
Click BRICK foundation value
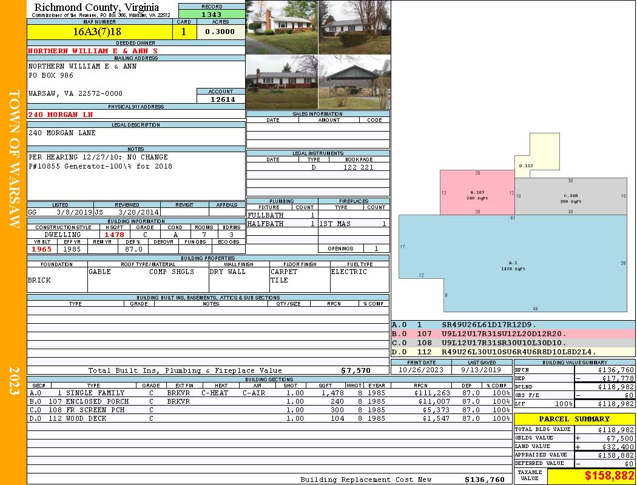pos(39,280)
